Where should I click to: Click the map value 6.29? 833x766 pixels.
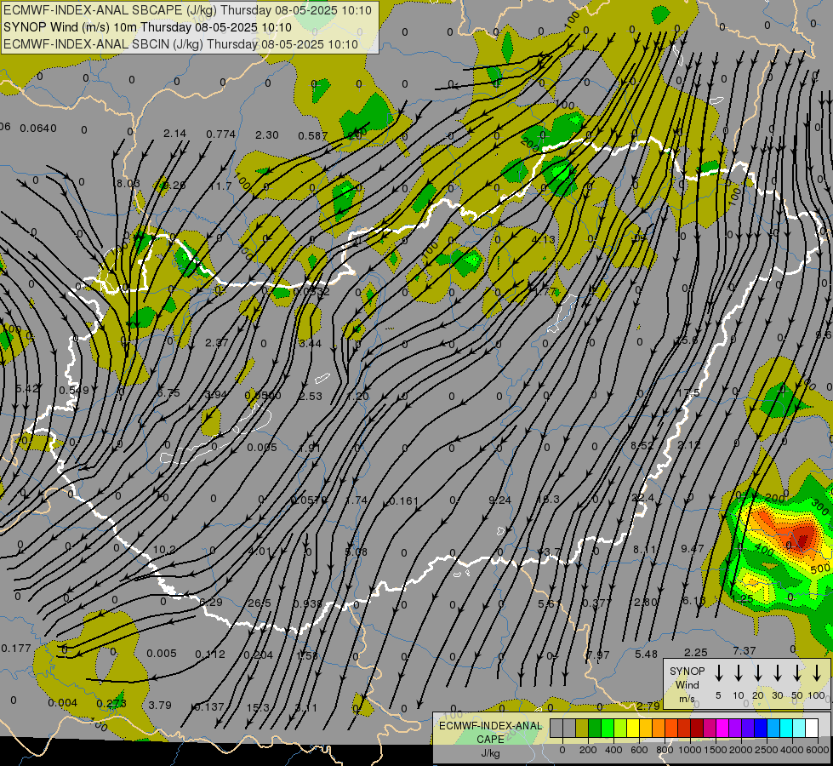[x=211, y=602]
